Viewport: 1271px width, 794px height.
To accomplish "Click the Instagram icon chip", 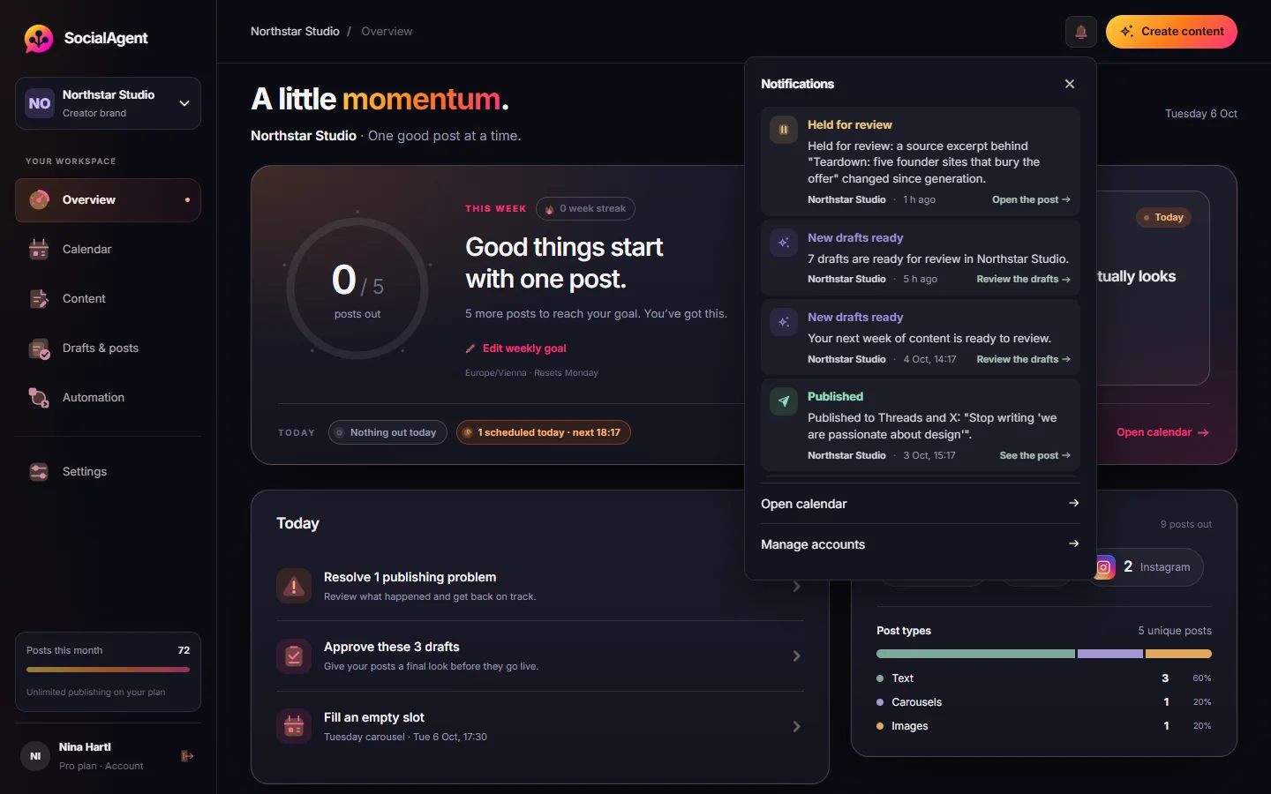I will click(x=1104, y=567).
